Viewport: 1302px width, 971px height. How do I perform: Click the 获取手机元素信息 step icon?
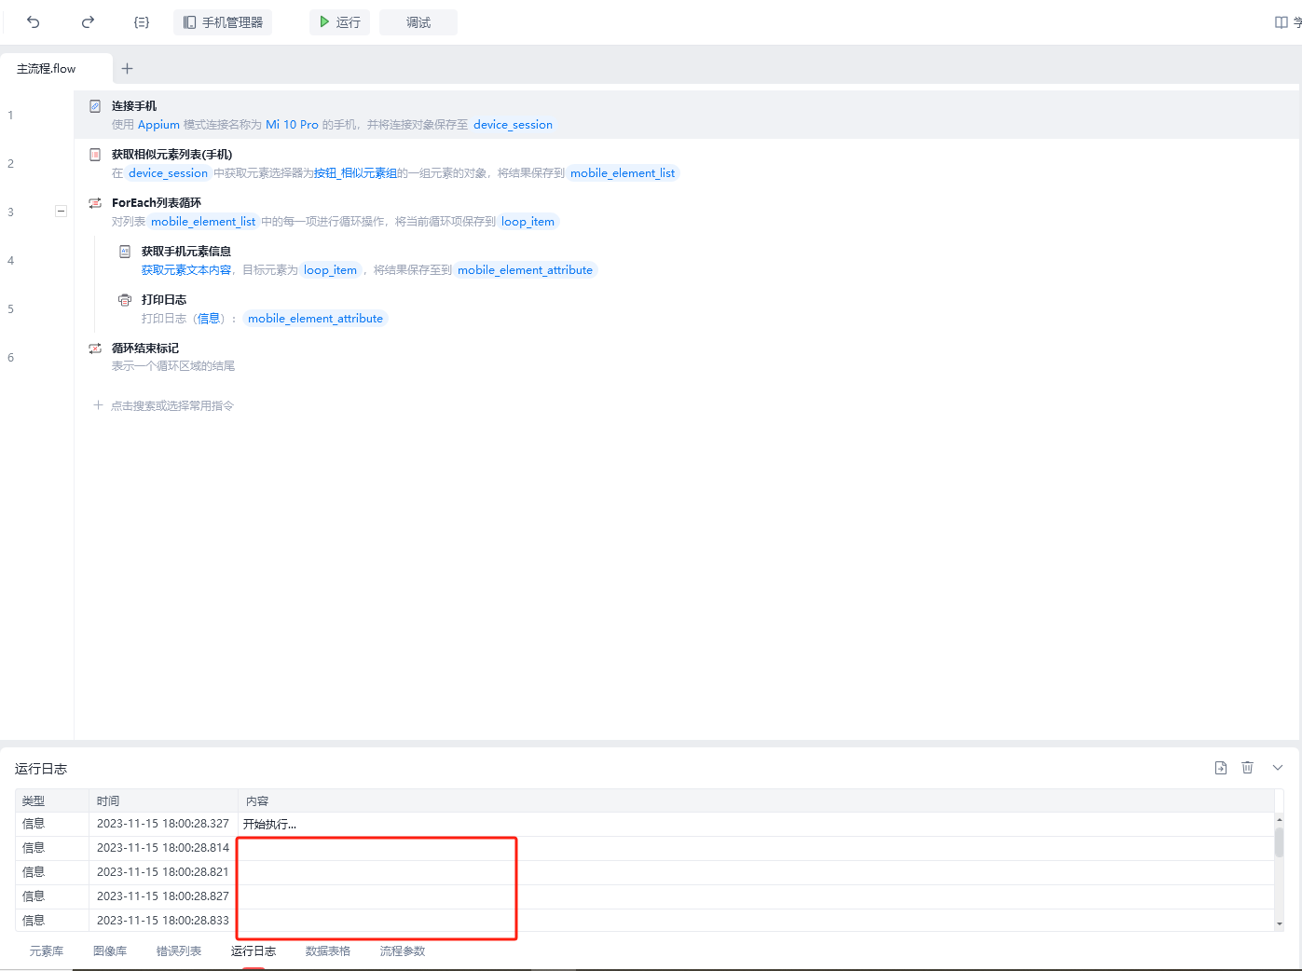[x=125, y=252]
